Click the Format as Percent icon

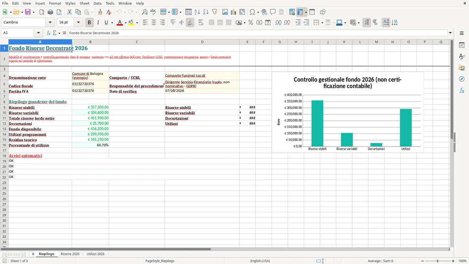coord(251,23)
